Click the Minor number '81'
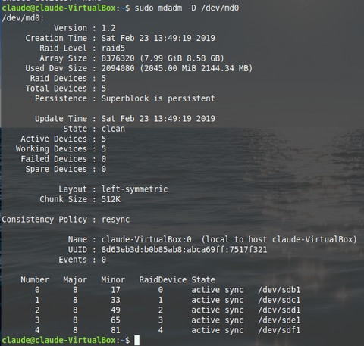Viewport: 364px width, 346px height. click(115, 330)
